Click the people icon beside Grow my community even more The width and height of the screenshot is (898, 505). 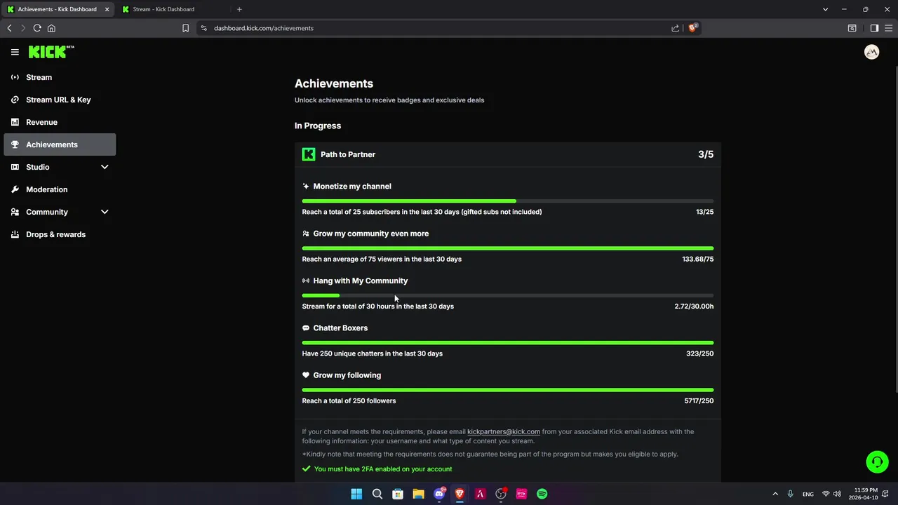[x=306, y=234]
